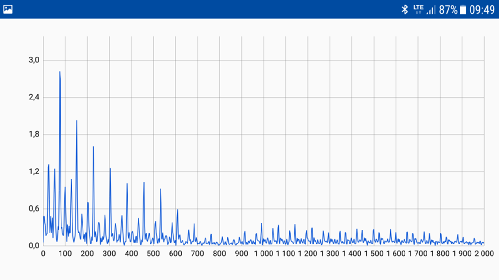The width and height of the screenshot is (499, 280).
Task: Tap the cellular signal strength bars
Action: click(x=431, y=10)
